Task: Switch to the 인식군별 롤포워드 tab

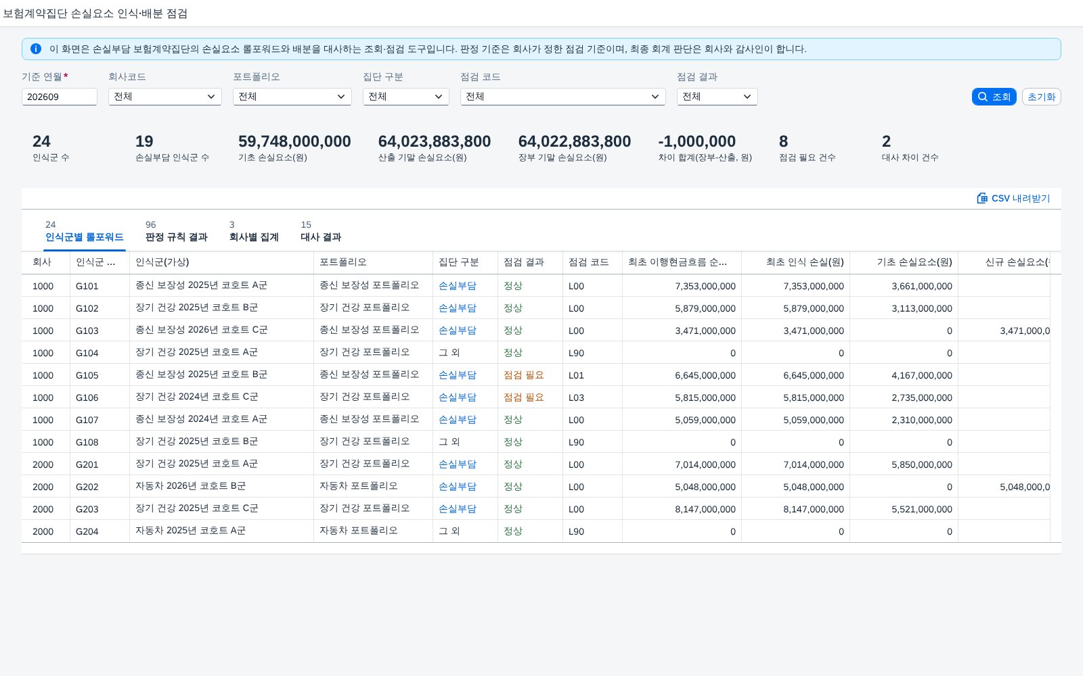Action: 85,231
